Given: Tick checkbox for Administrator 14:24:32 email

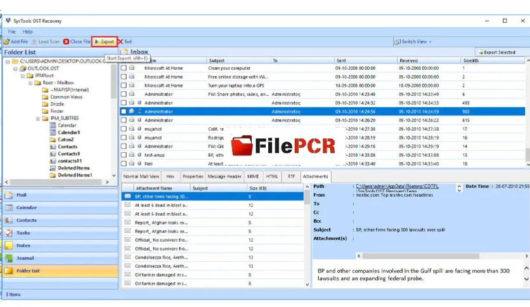Looking at the screenshot, I should pos(124,103).
